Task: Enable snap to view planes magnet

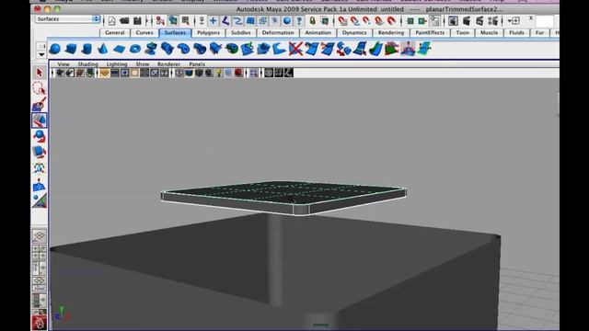Action: 379,21
